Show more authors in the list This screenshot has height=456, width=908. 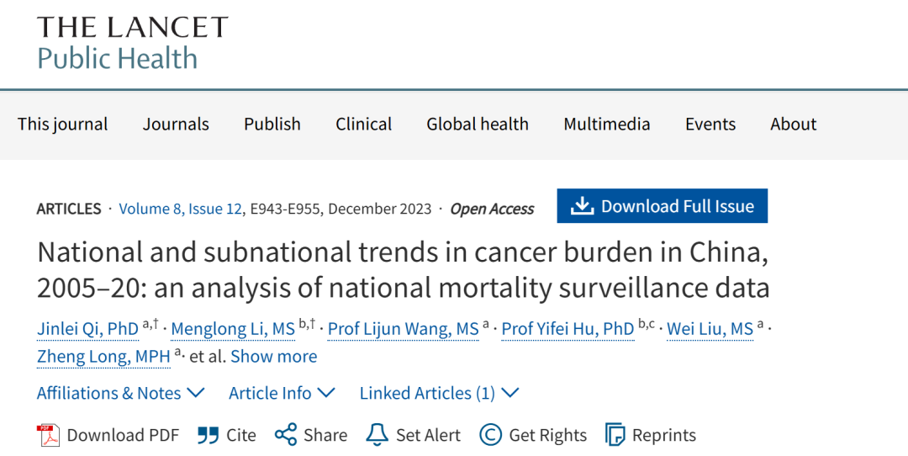tap(274, 357)
